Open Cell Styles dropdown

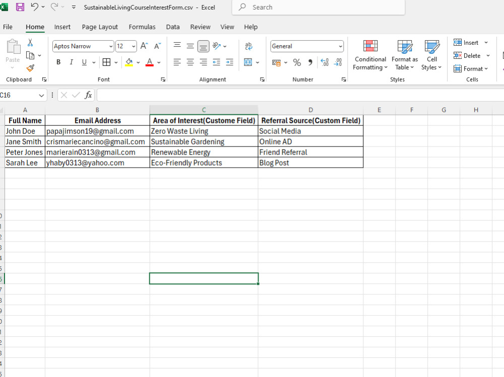[x=432, y=55]
